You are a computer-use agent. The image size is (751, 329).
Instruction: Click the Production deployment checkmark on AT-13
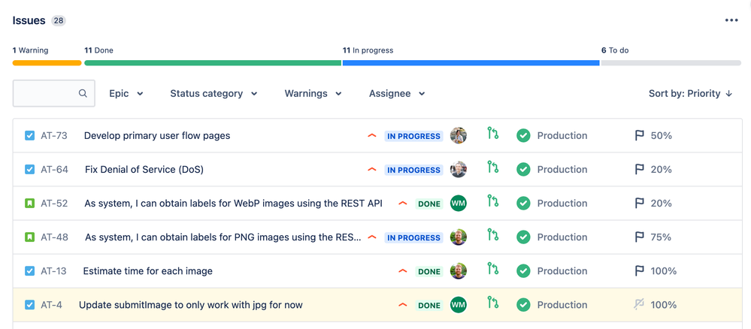click(x=523, y=271)
